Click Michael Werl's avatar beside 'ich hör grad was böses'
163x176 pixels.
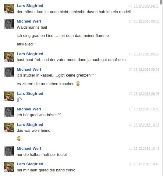(9, 112)
